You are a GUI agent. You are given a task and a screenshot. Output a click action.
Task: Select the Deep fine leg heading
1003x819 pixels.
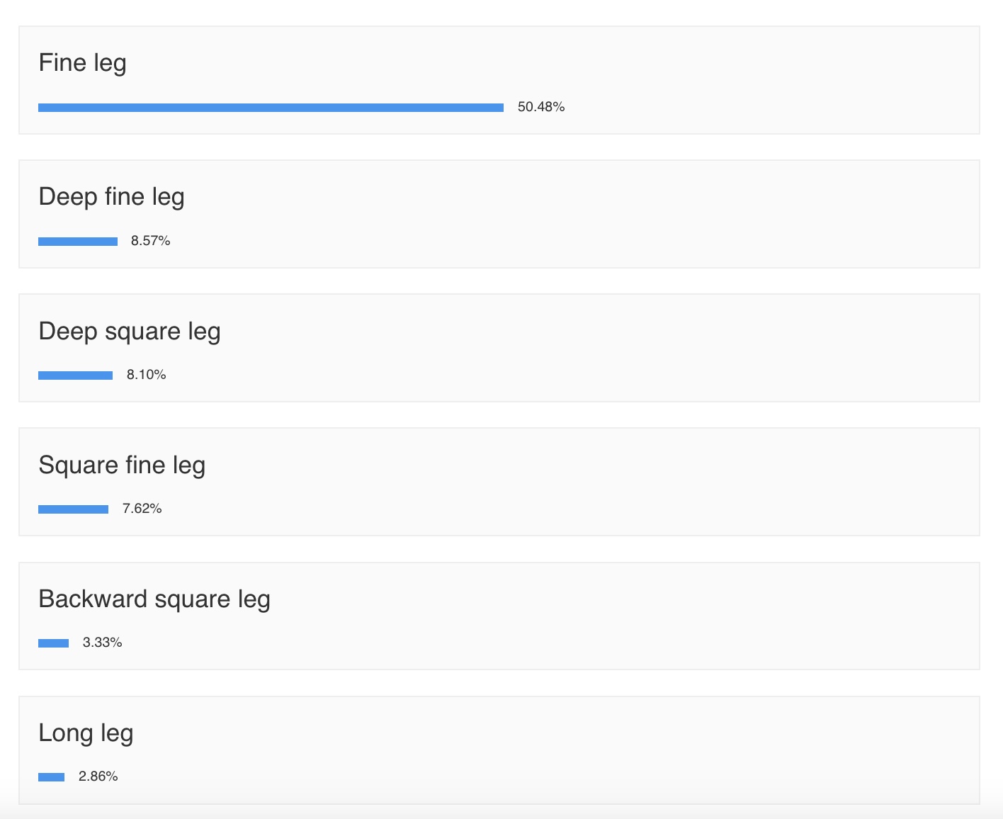(x=111, y=197)
